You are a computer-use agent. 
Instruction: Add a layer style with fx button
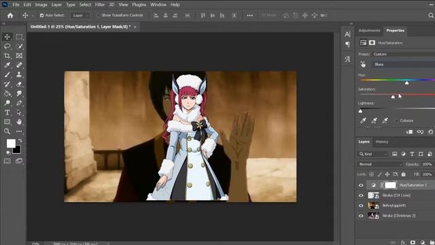403,242
